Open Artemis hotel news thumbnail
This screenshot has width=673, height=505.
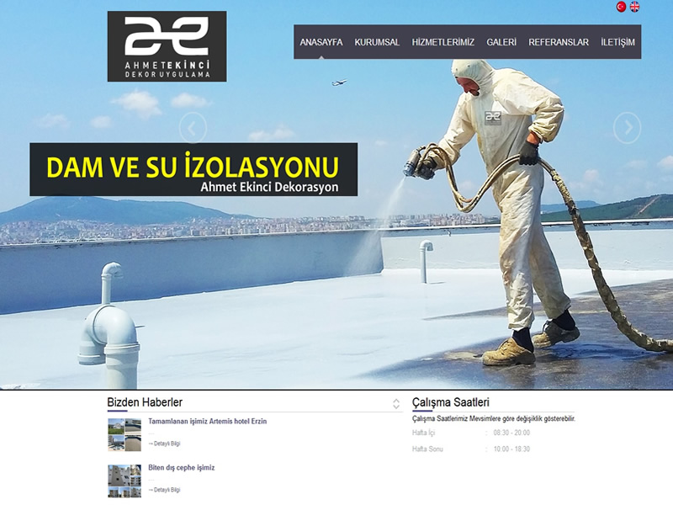125,434
